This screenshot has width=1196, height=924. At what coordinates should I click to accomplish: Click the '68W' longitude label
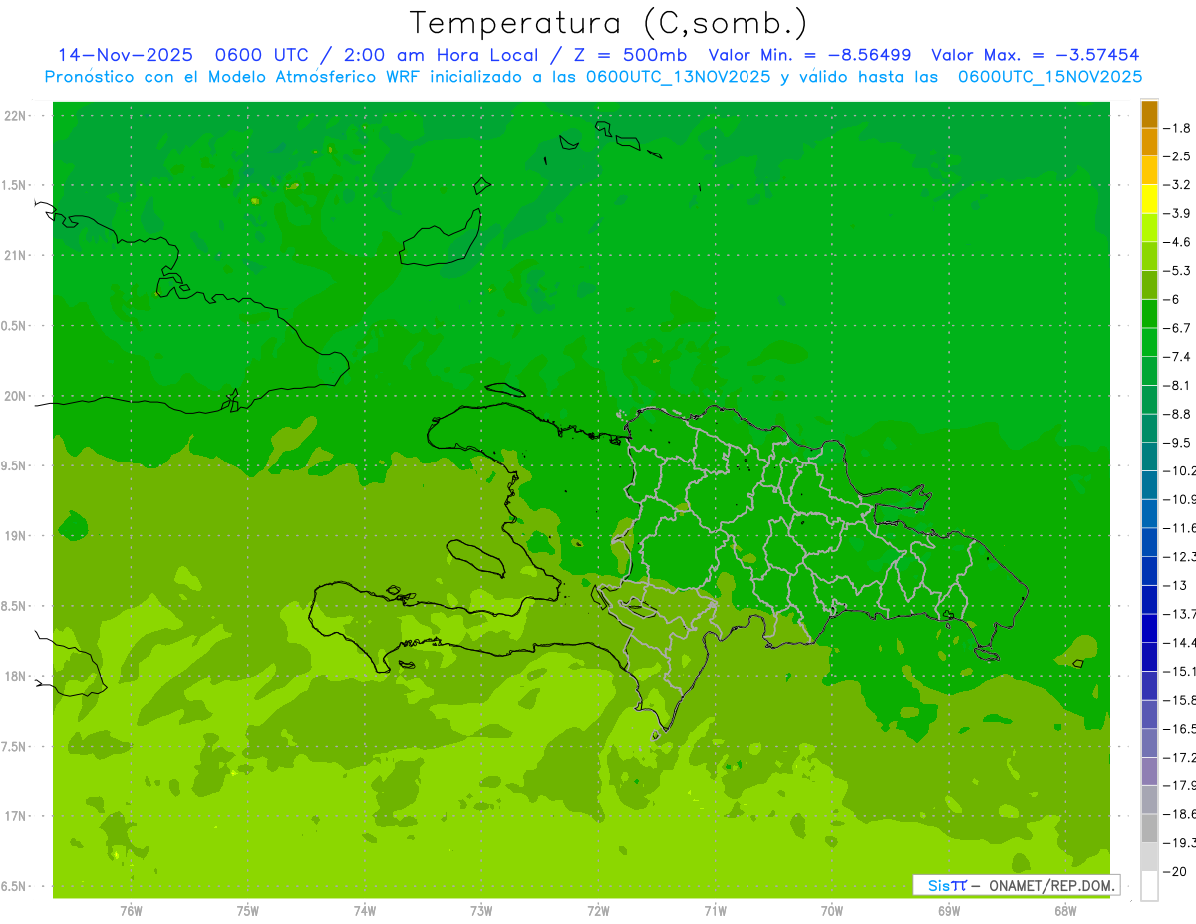(1065, 911)
